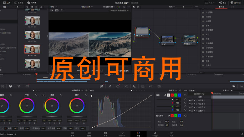Toggle soft clip red channel button
The image size is (244, 137).
click(172, 116)
